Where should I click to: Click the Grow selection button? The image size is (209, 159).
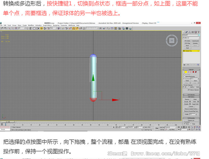click(x=195, y=81)
